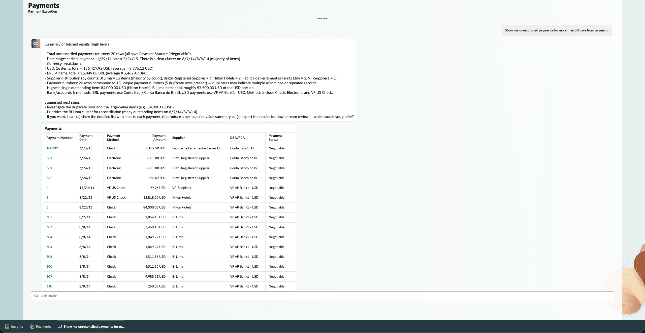Switch to the Payments tab
Screen dimensions: 645x333
pos(40,326)
